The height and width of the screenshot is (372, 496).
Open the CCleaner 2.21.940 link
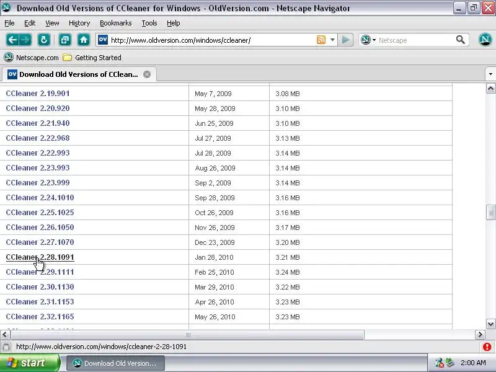click(x=38, y=123)
